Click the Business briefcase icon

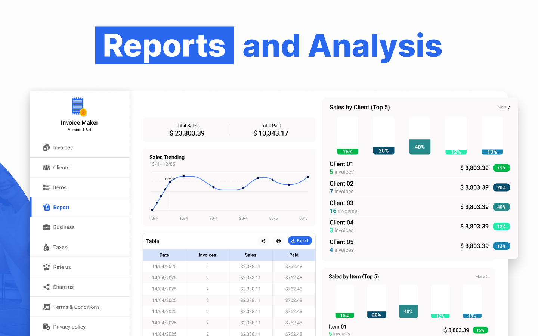[x=46, y=227]
